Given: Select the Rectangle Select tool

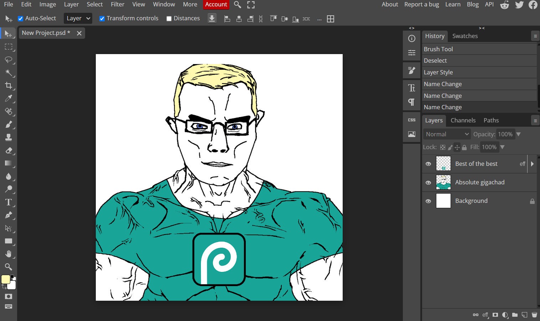Looking at the screenshot, I should point(8,47).
